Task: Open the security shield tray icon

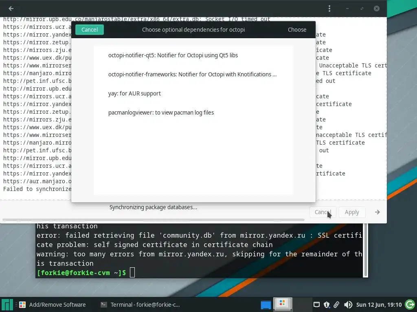Action: pyautogui.click(x=327, y=305)
